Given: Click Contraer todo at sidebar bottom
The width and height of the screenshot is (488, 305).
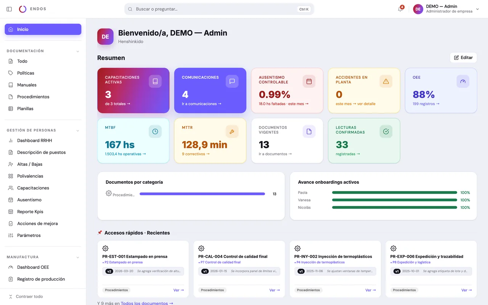Looking at the screenshot, I should pyautogui.click(x=26, y=297).
